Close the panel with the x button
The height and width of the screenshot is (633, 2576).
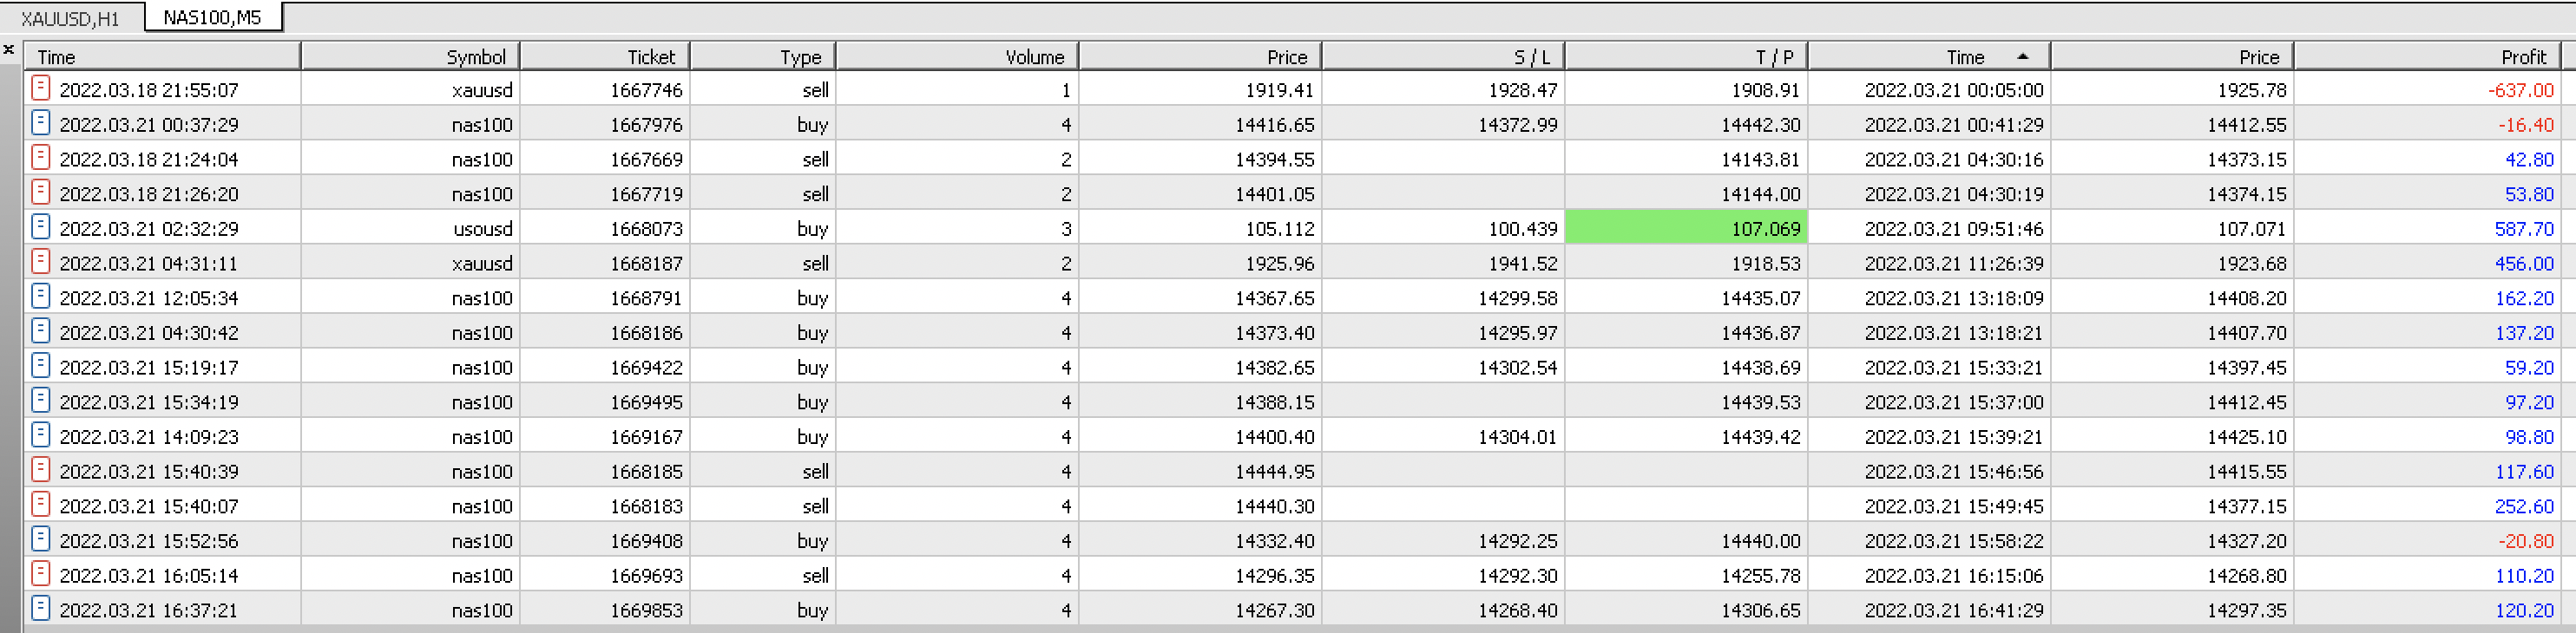click(9, 49)
